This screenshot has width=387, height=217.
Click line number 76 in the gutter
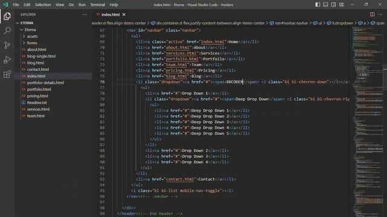102,82
